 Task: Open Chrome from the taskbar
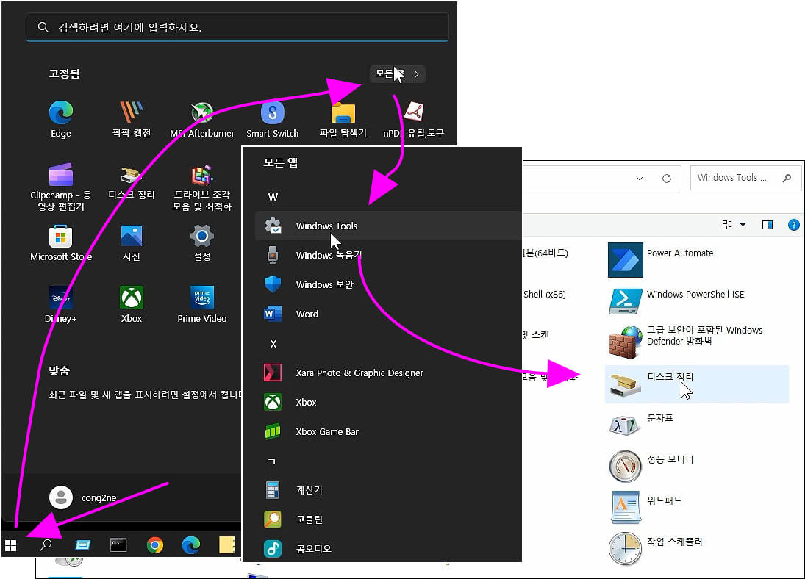(154, 545)
